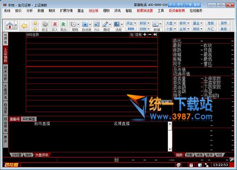Expand the 自选股 dropdown arrow
Image resolution: width=237 pixels, height=170 pixels.
[90, 25]
